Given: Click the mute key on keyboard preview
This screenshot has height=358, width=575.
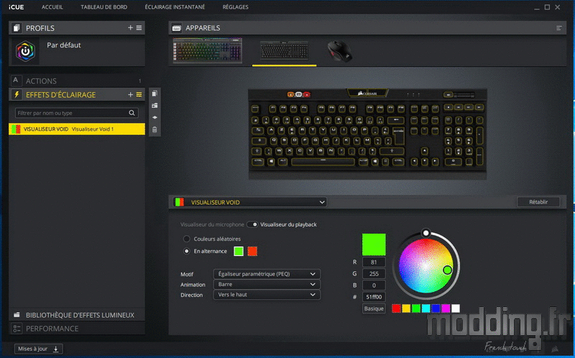Looking at the screenshot, I should (x=448, y=95).
